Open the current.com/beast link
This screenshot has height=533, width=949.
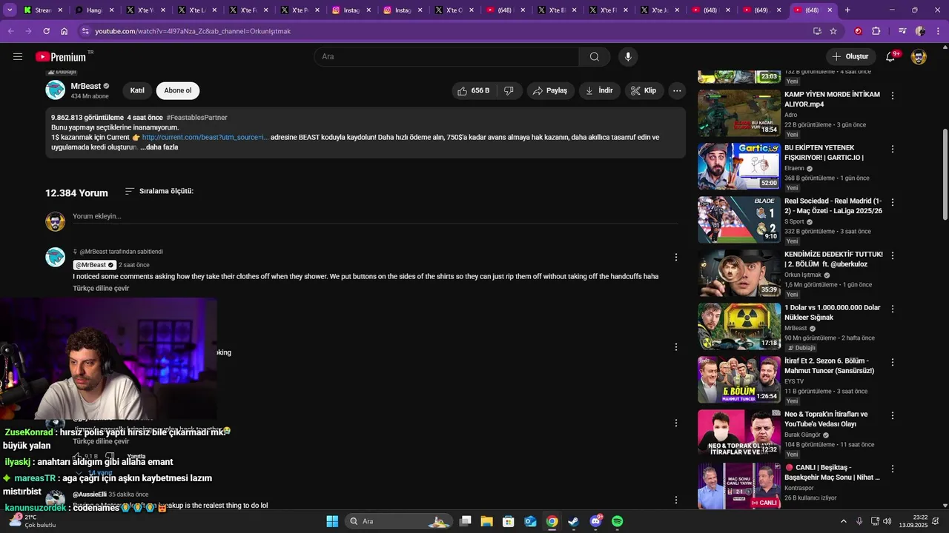[x=205, y=137]
